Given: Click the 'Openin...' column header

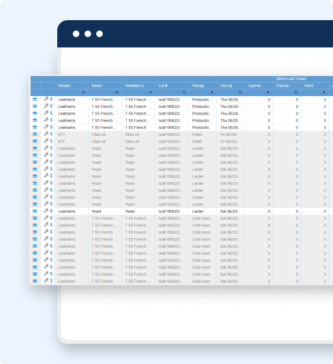Looking at the screenshot, I should (256, 86).
